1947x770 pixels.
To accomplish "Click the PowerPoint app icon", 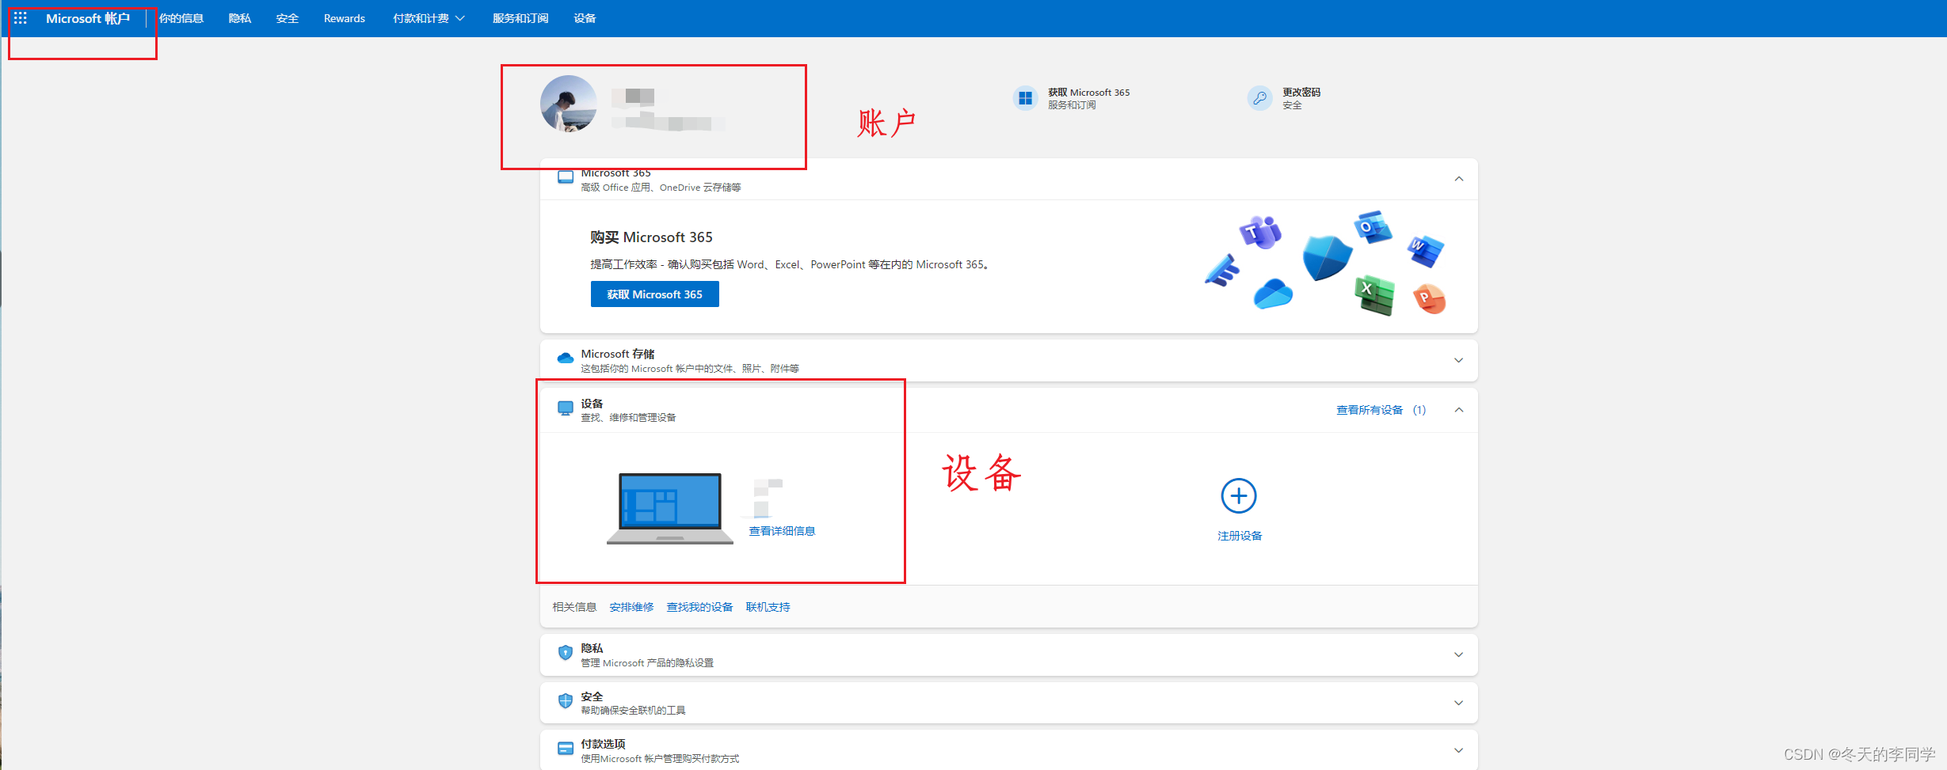I will pos(1430,298).
